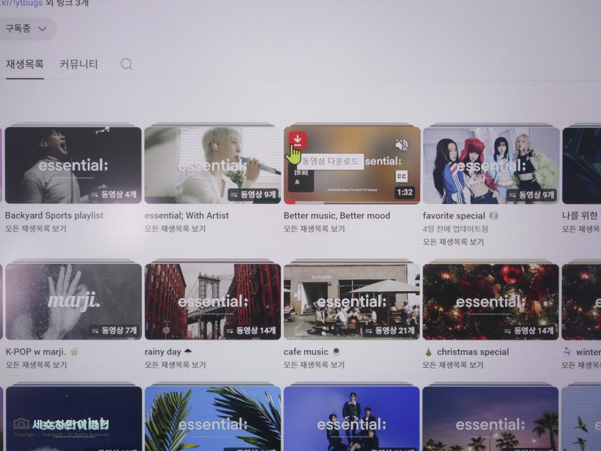The width and height of the screenshot is (601, 451).
Task: View full playlist under Better music, Better mood
Action: [314, 229]
